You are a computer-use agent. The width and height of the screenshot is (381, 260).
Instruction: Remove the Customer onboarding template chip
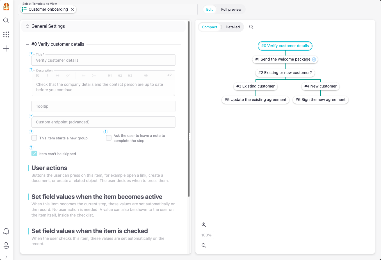[x=72, y=9]
